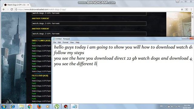Click EN language indicator in tray

(x=161, y=106)
